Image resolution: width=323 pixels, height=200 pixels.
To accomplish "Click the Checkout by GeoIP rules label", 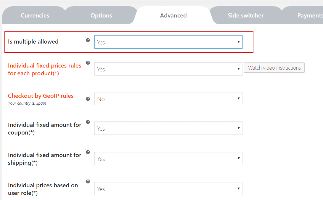I will coord(41,96).
